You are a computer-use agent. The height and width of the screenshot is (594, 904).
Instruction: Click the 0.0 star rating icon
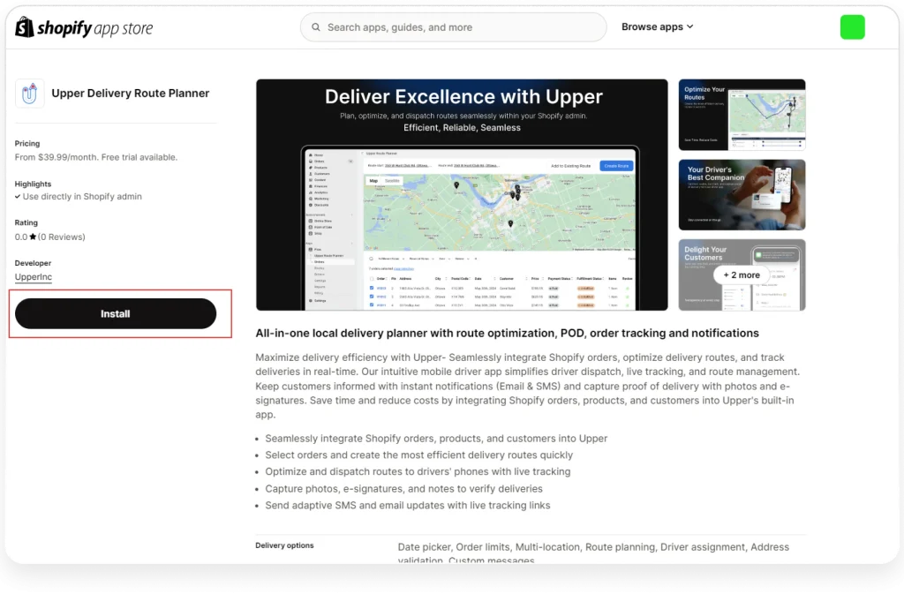33,237
